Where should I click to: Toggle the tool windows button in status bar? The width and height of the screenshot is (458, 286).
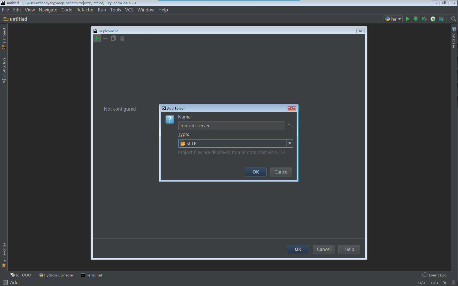pyautogui.click(x=5, y=282)
